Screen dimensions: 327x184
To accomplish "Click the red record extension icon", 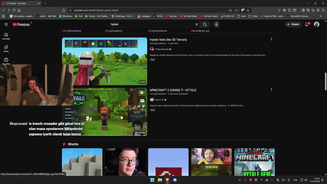I will pyautogui.click(x=279, y=10).
